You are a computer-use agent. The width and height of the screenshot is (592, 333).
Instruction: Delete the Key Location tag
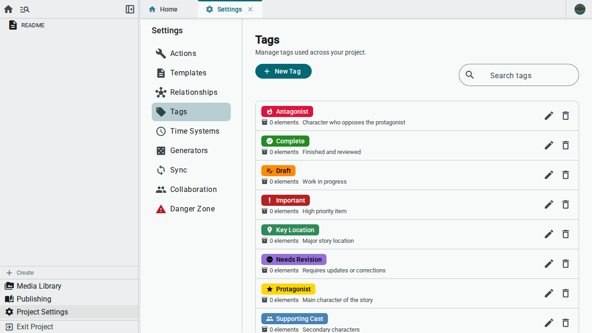click(566, 234)
